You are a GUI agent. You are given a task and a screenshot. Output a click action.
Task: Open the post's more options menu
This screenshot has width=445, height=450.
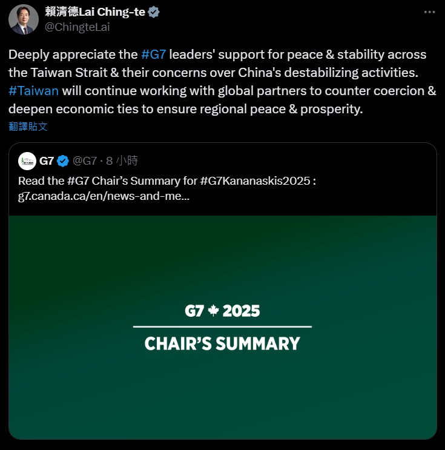pyautogui.click(x=429, y=13)
